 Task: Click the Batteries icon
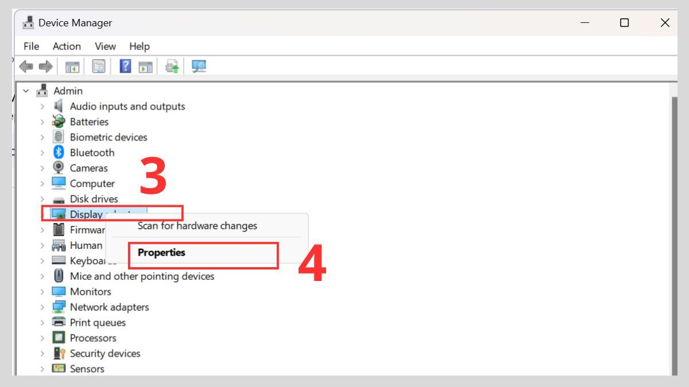(59, 122)
